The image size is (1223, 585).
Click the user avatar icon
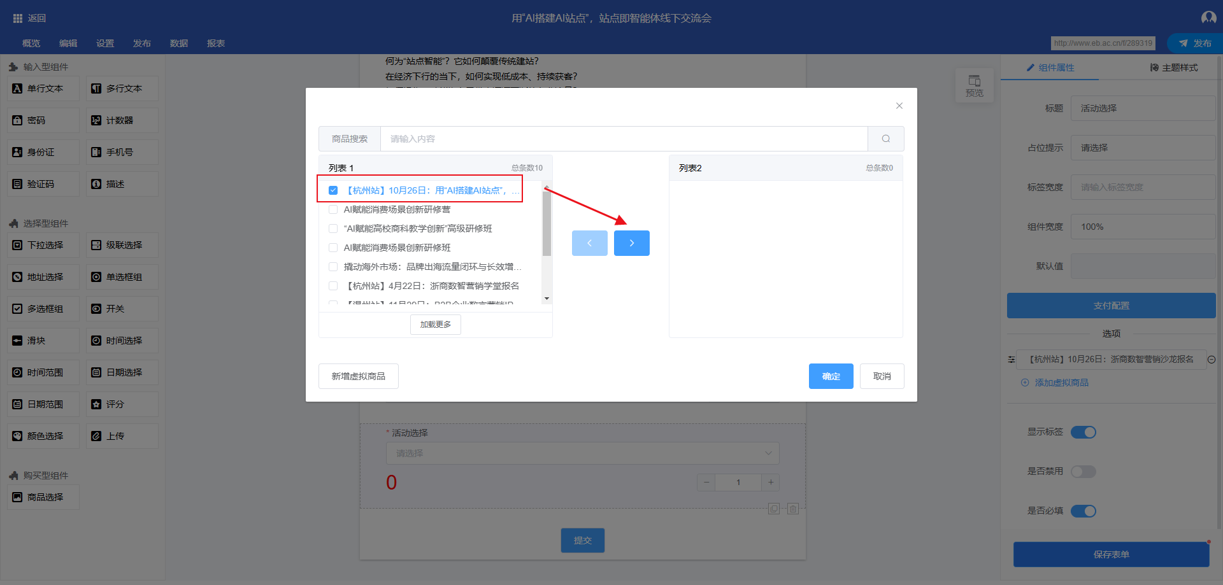1208,18
